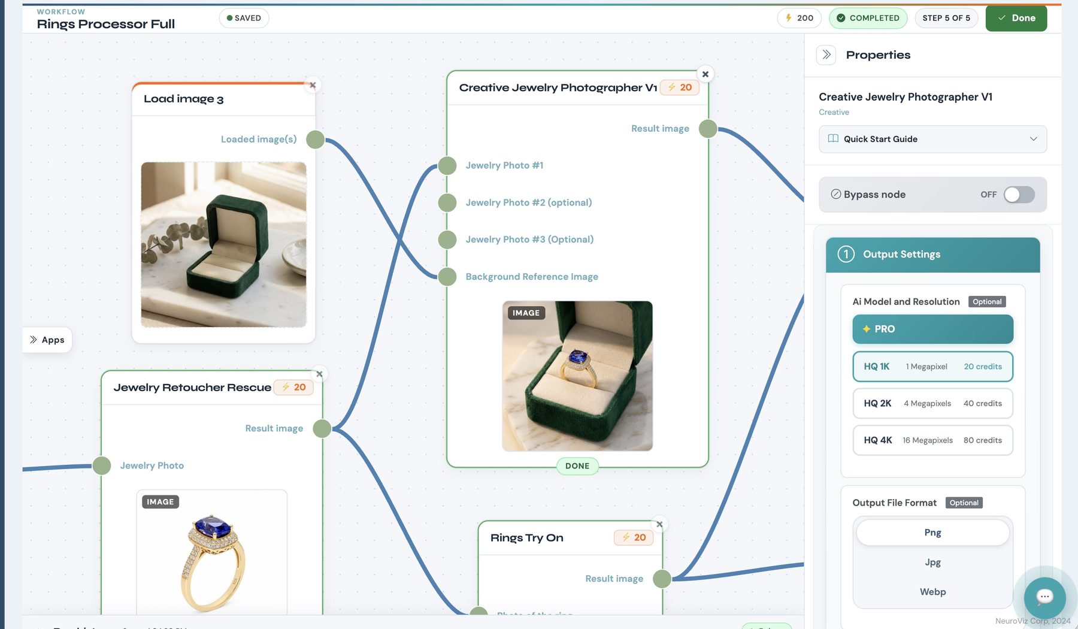Choose the HQ 4K 16 Megapixels option
This screenshot has width=1078, height=629.
pos(932,440)
